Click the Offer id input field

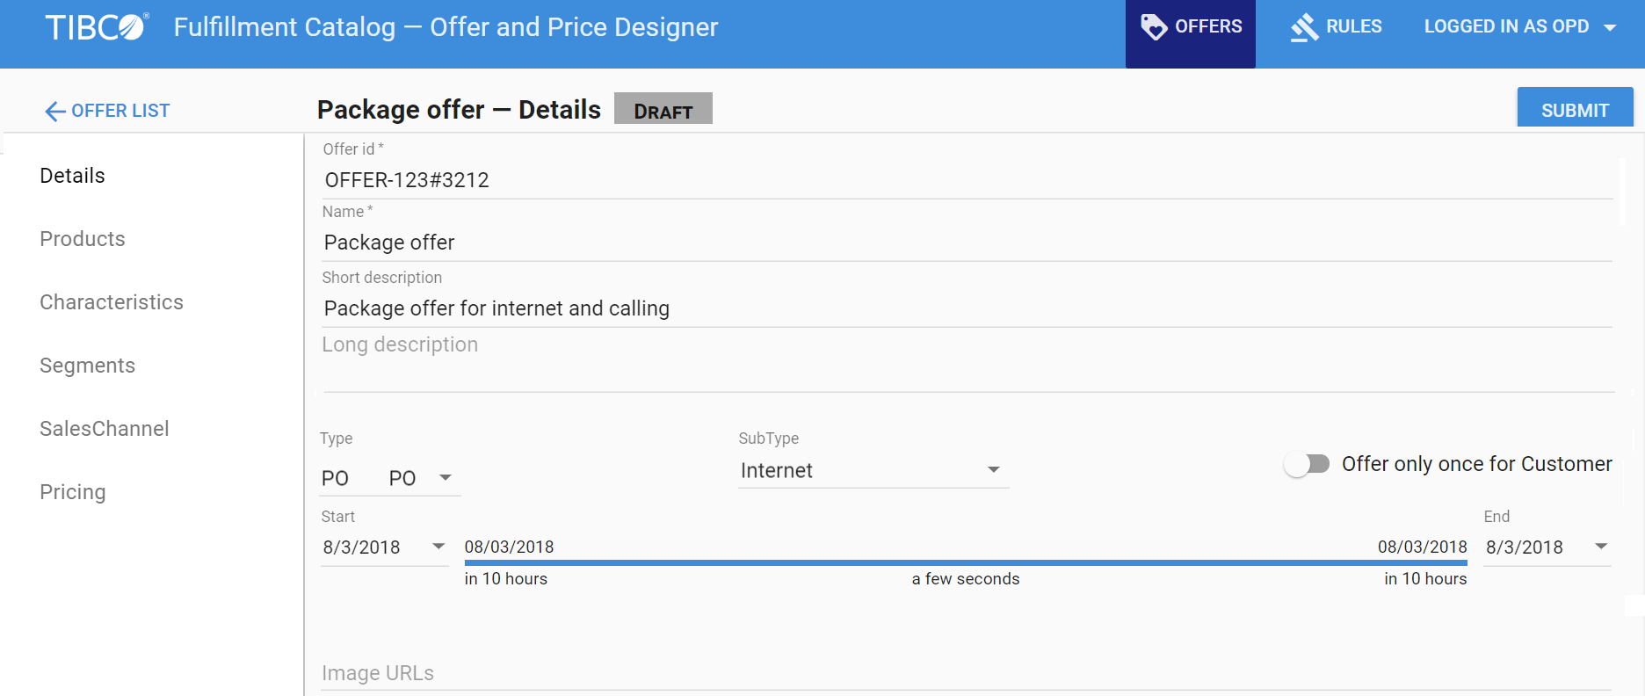[x=967, y=180]
